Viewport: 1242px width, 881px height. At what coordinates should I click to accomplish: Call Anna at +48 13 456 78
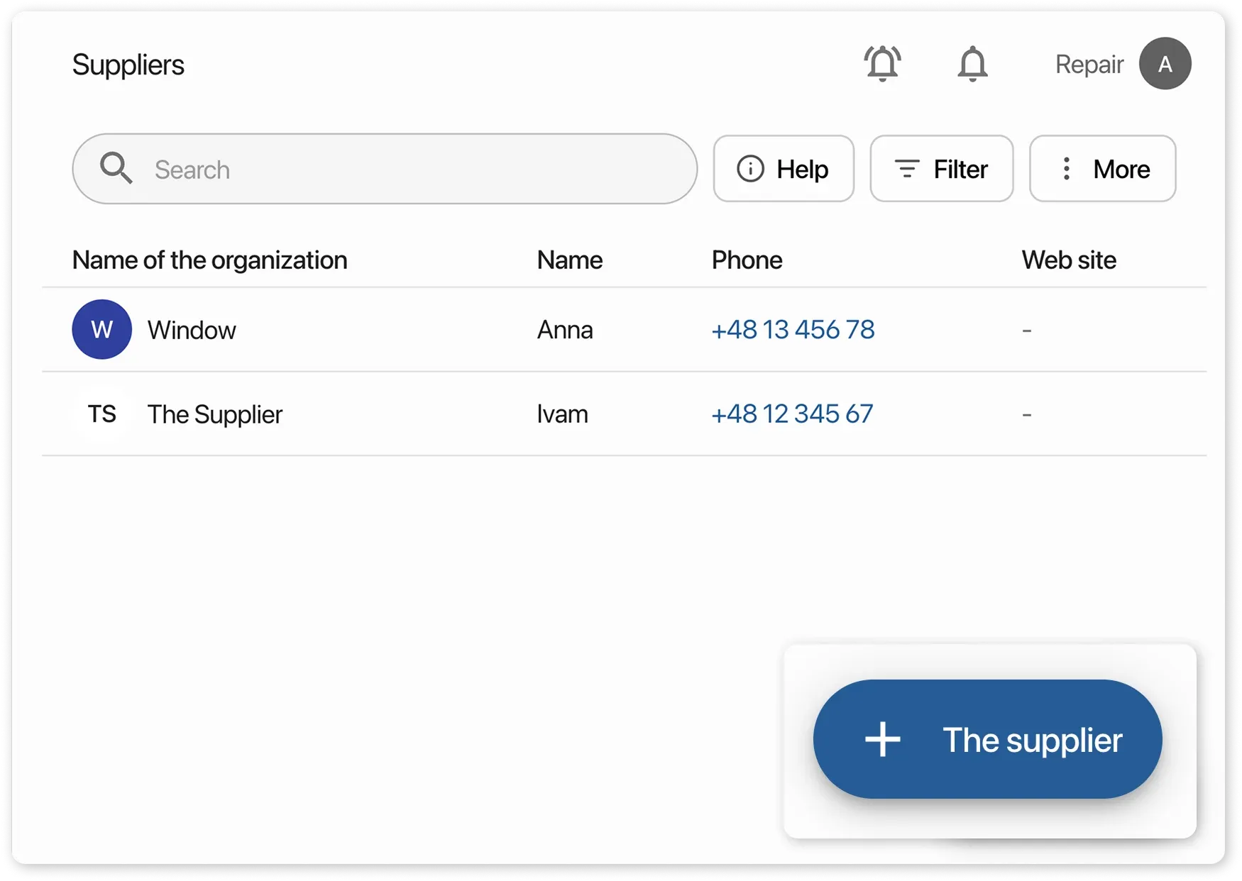(x=793, y=329)
